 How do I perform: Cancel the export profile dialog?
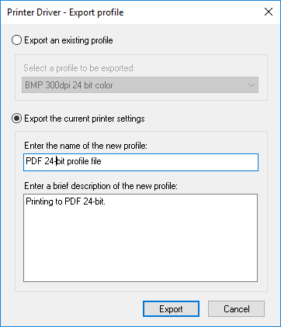(x=236, y=309)
